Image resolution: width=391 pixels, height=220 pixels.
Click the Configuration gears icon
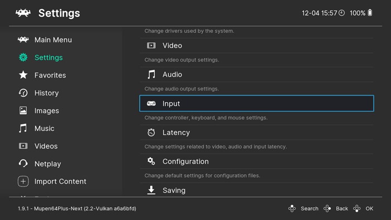pyautogui.click(x=151, y=161)
